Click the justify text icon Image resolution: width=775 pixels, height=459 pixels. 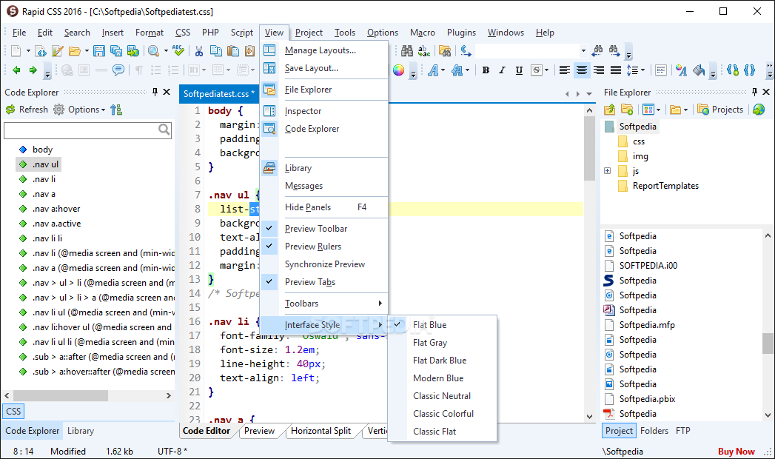616,70
